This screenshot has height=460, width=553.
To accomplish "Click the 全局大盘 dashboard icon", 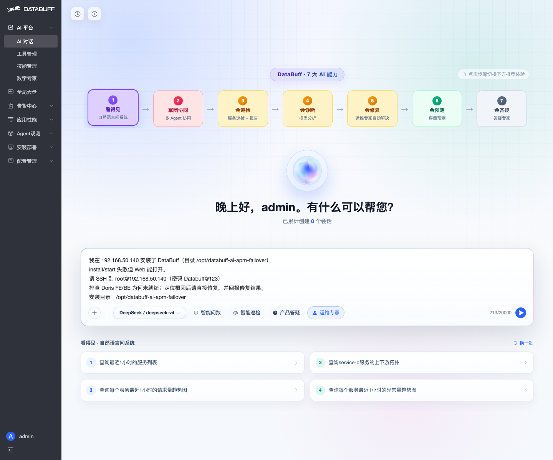I will click(11, 92).
